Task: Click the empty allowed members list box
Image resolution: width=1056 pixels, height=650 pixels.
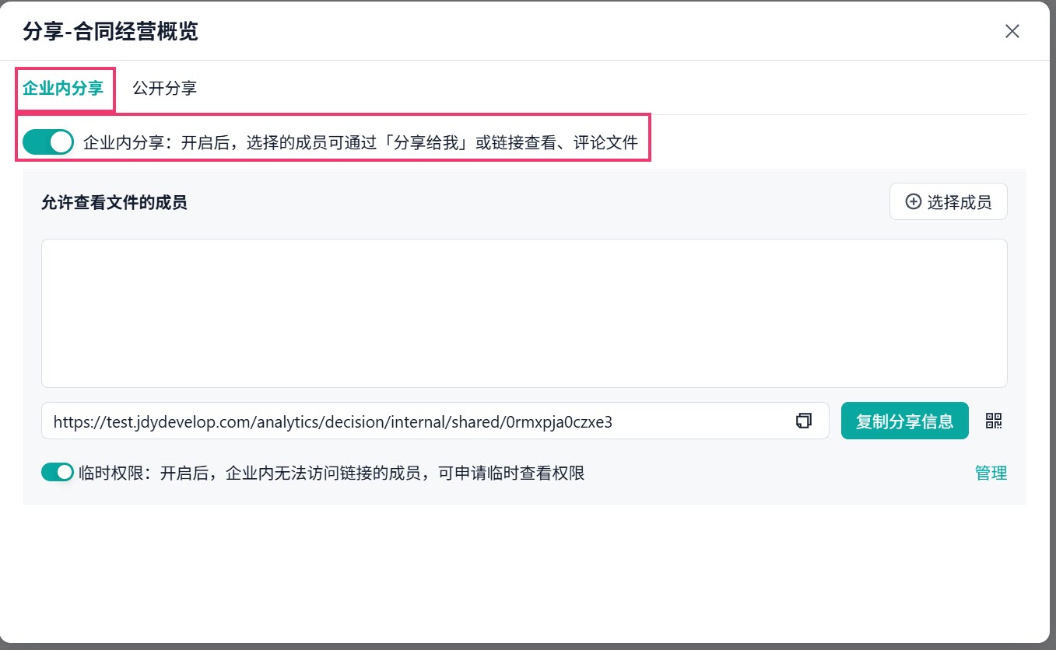Action: click(x=524, y=313)
